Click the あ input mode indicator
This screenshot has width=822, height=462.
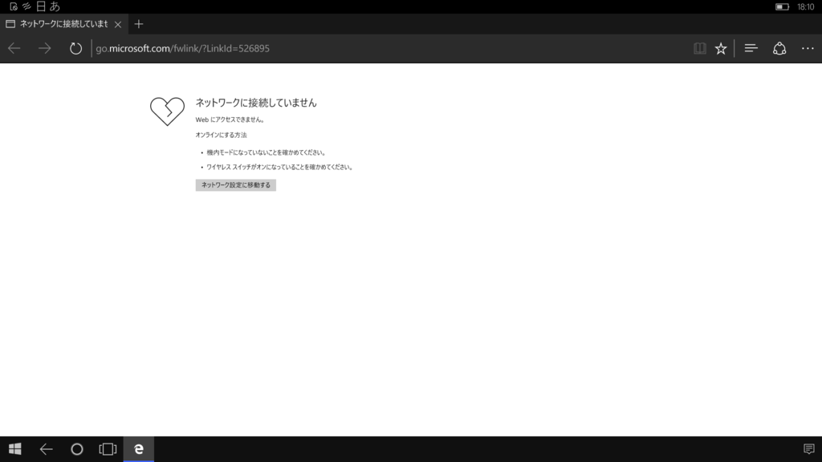[x=55, y=6]
